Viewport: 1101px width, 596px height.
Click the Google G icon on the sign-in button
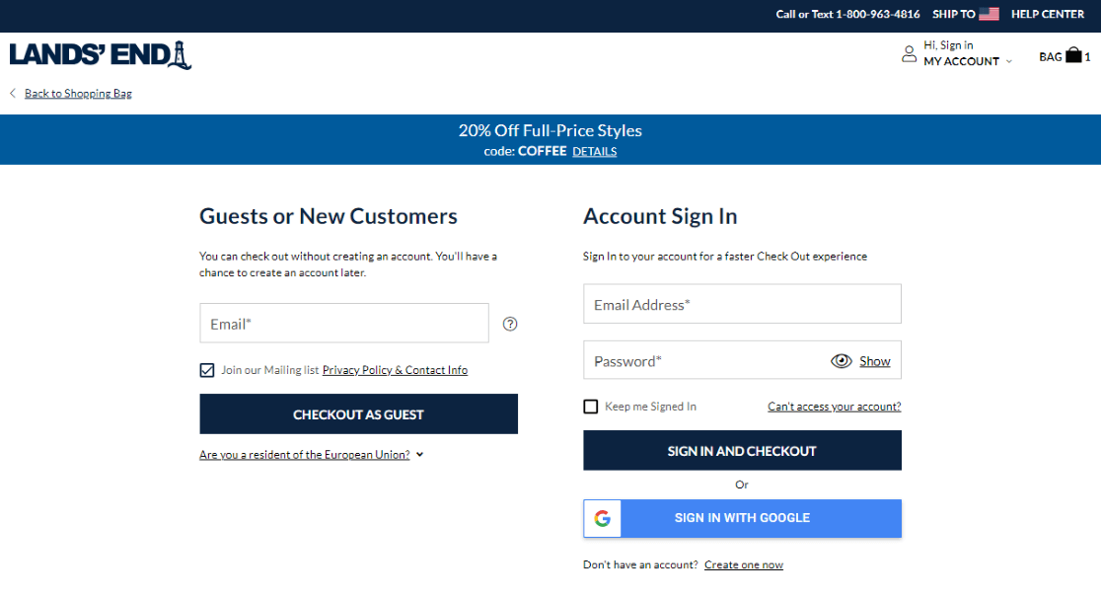(x=602, y=518)
